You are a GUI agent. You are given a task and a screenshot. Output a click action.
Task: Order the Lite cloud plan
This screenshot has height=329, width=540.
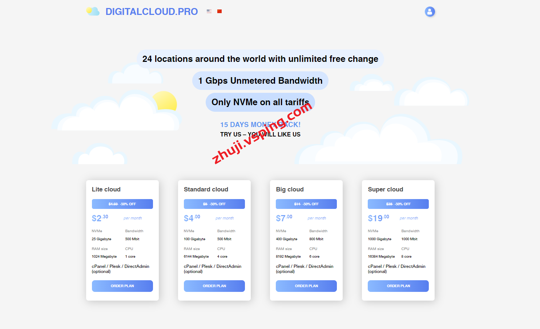point(122,286)
